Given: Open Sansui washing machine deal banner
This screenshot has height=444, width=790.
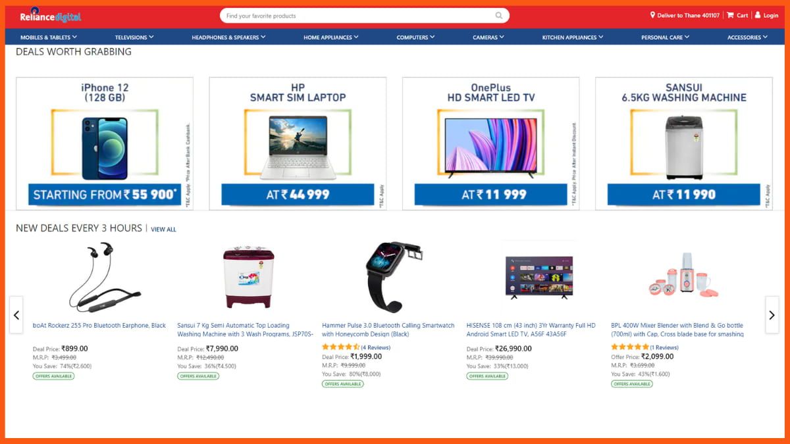Looking at the screenshot, I should pyautogui.click(x=684, y=143).
